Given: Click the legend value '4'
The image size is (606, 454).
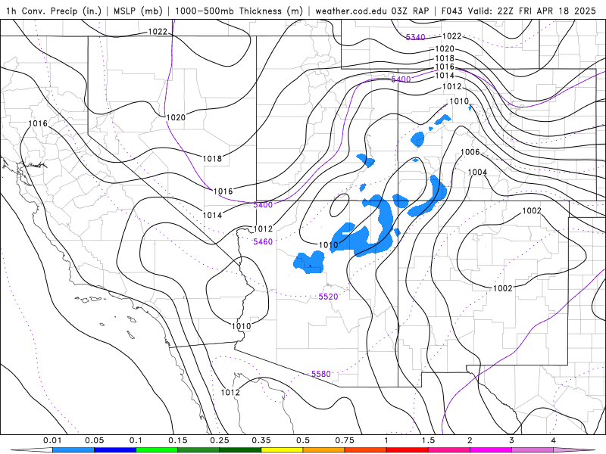Looking at the screenshot, I should [x=554, y=440].
